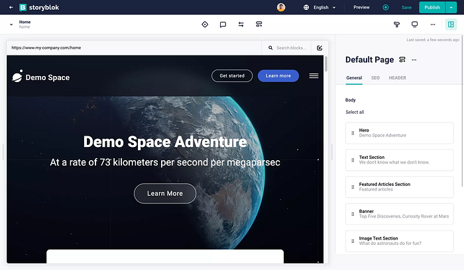
Task: Go back using the top-left arrow
Action: pos(11,7)
